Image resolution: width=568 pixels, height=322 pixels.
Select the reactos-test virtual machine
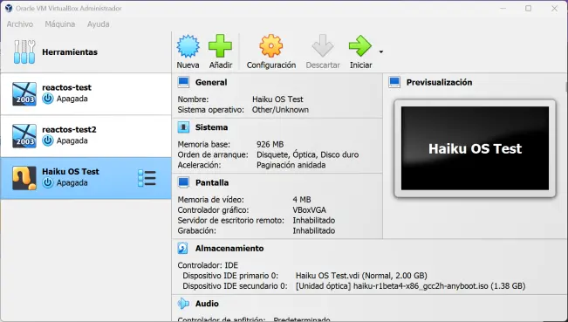click(x=86, y=94)
